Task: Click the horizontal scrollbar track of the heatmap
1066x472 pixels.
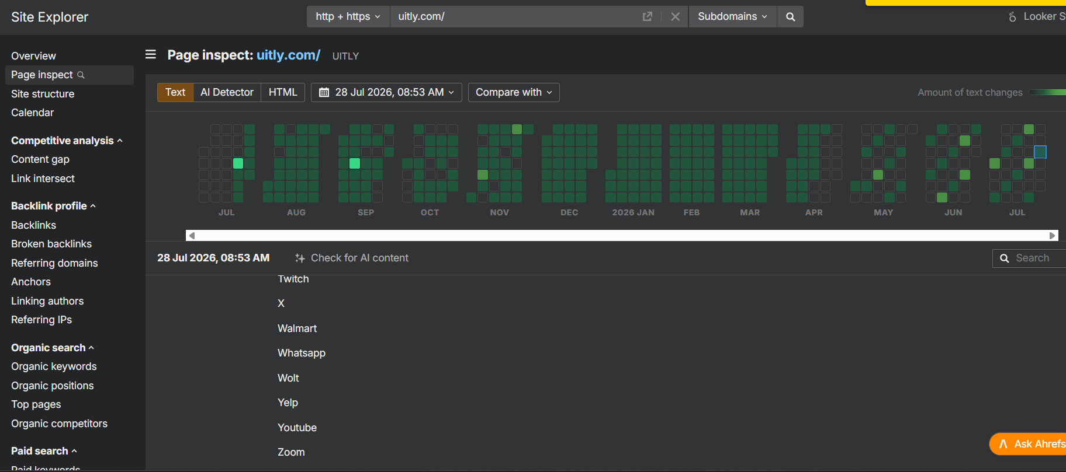Action: click(x=622, y=235)
